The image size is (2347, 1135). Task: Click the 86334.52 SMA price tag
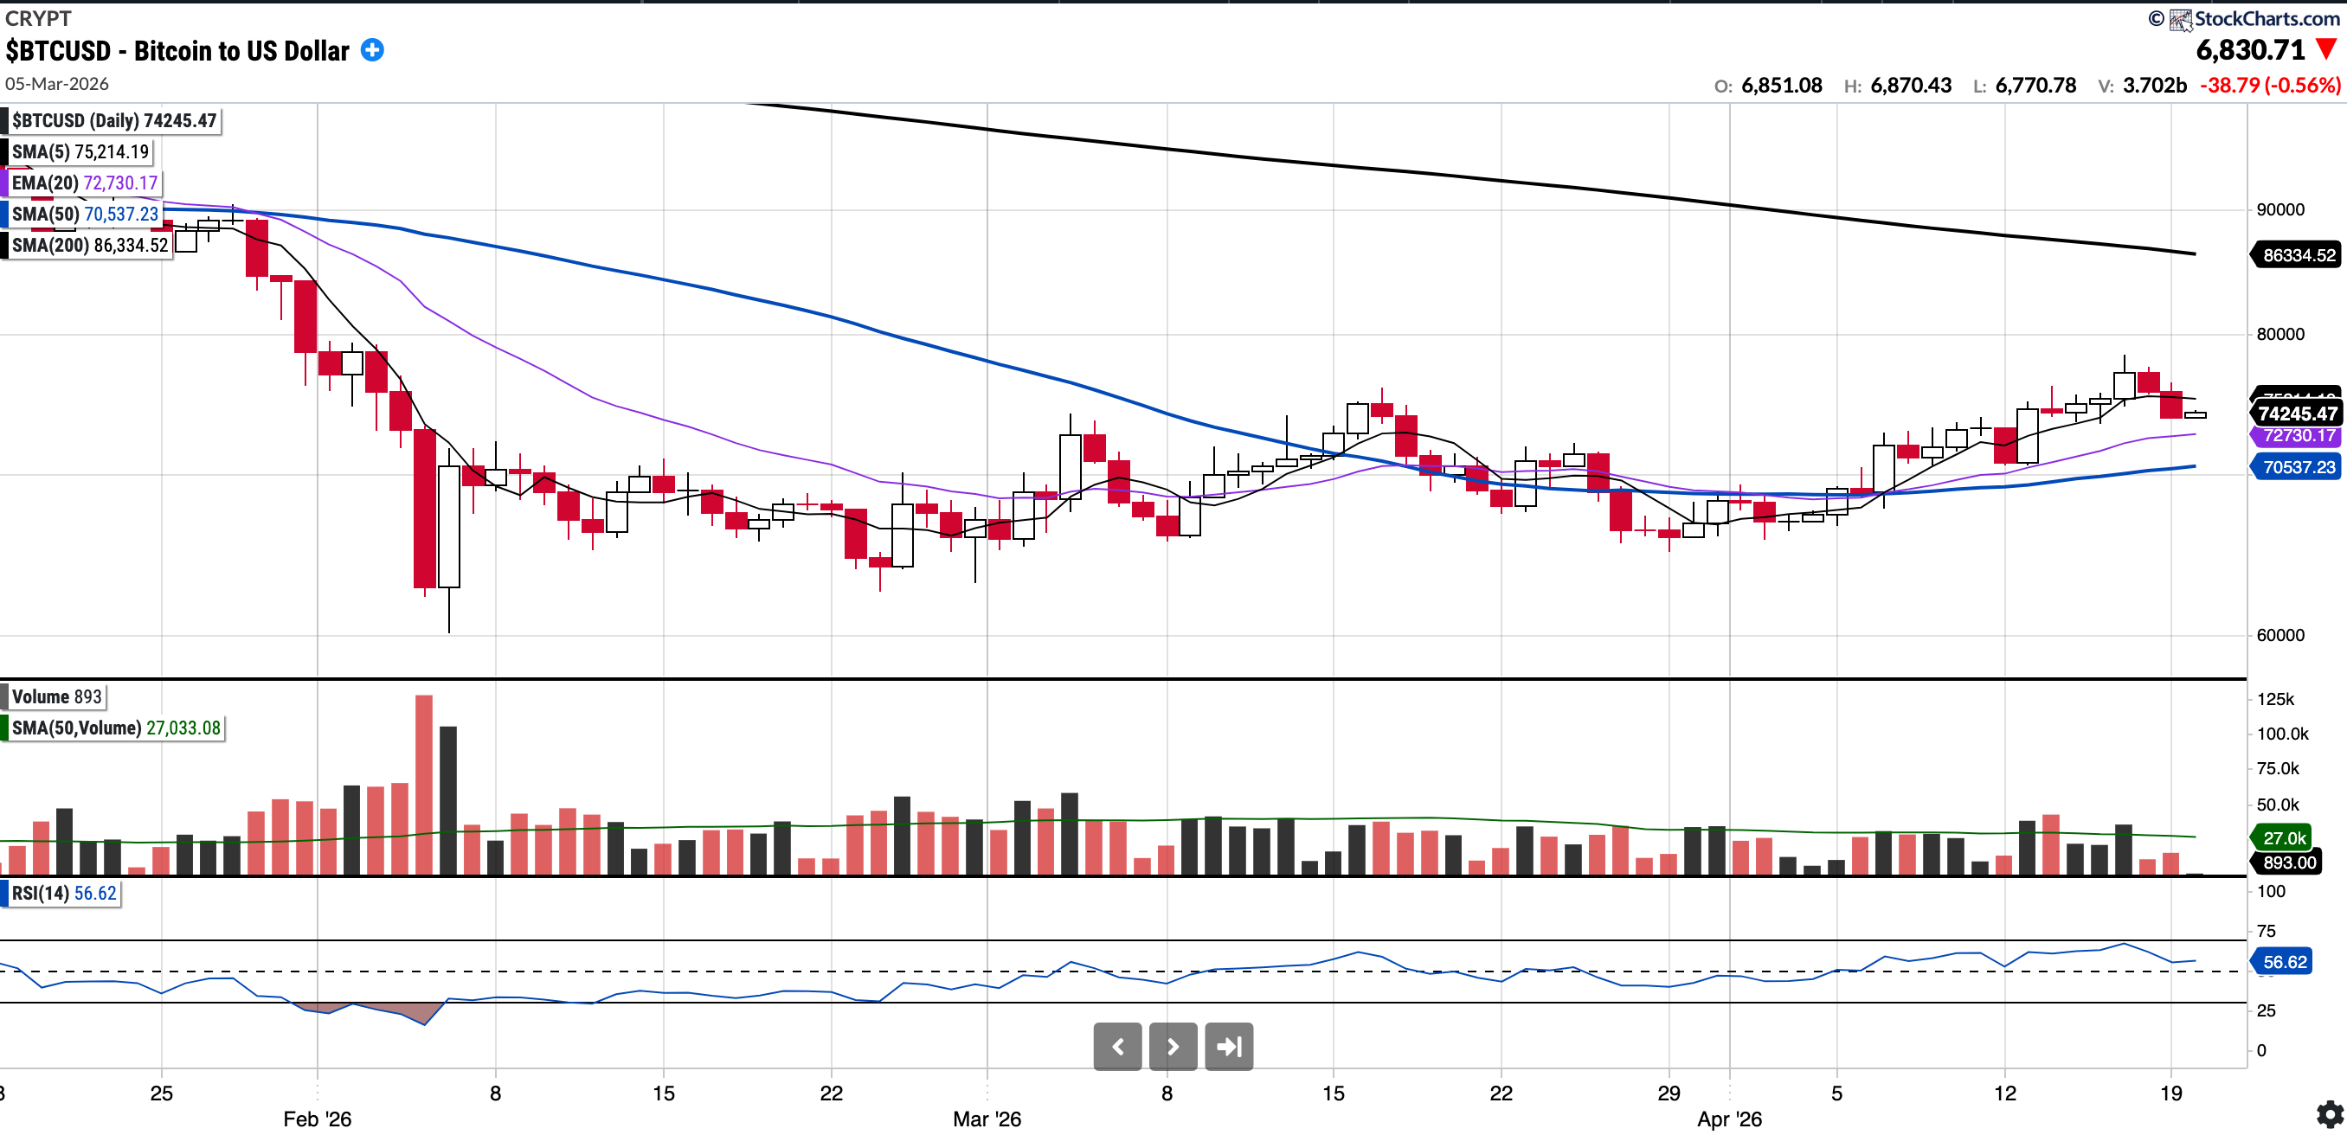point(2297,255)
